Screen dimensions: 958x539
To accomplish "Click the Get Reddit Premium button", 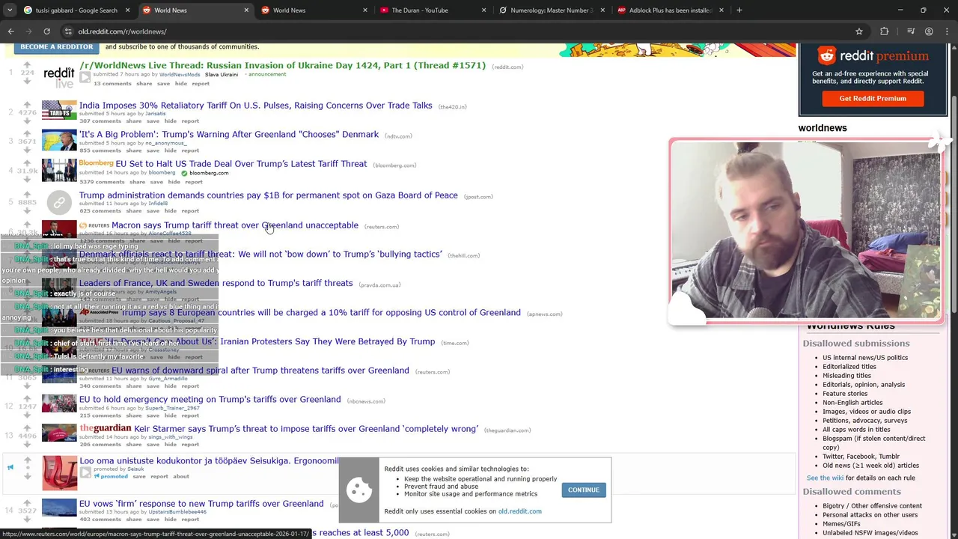I will point(873,98).
